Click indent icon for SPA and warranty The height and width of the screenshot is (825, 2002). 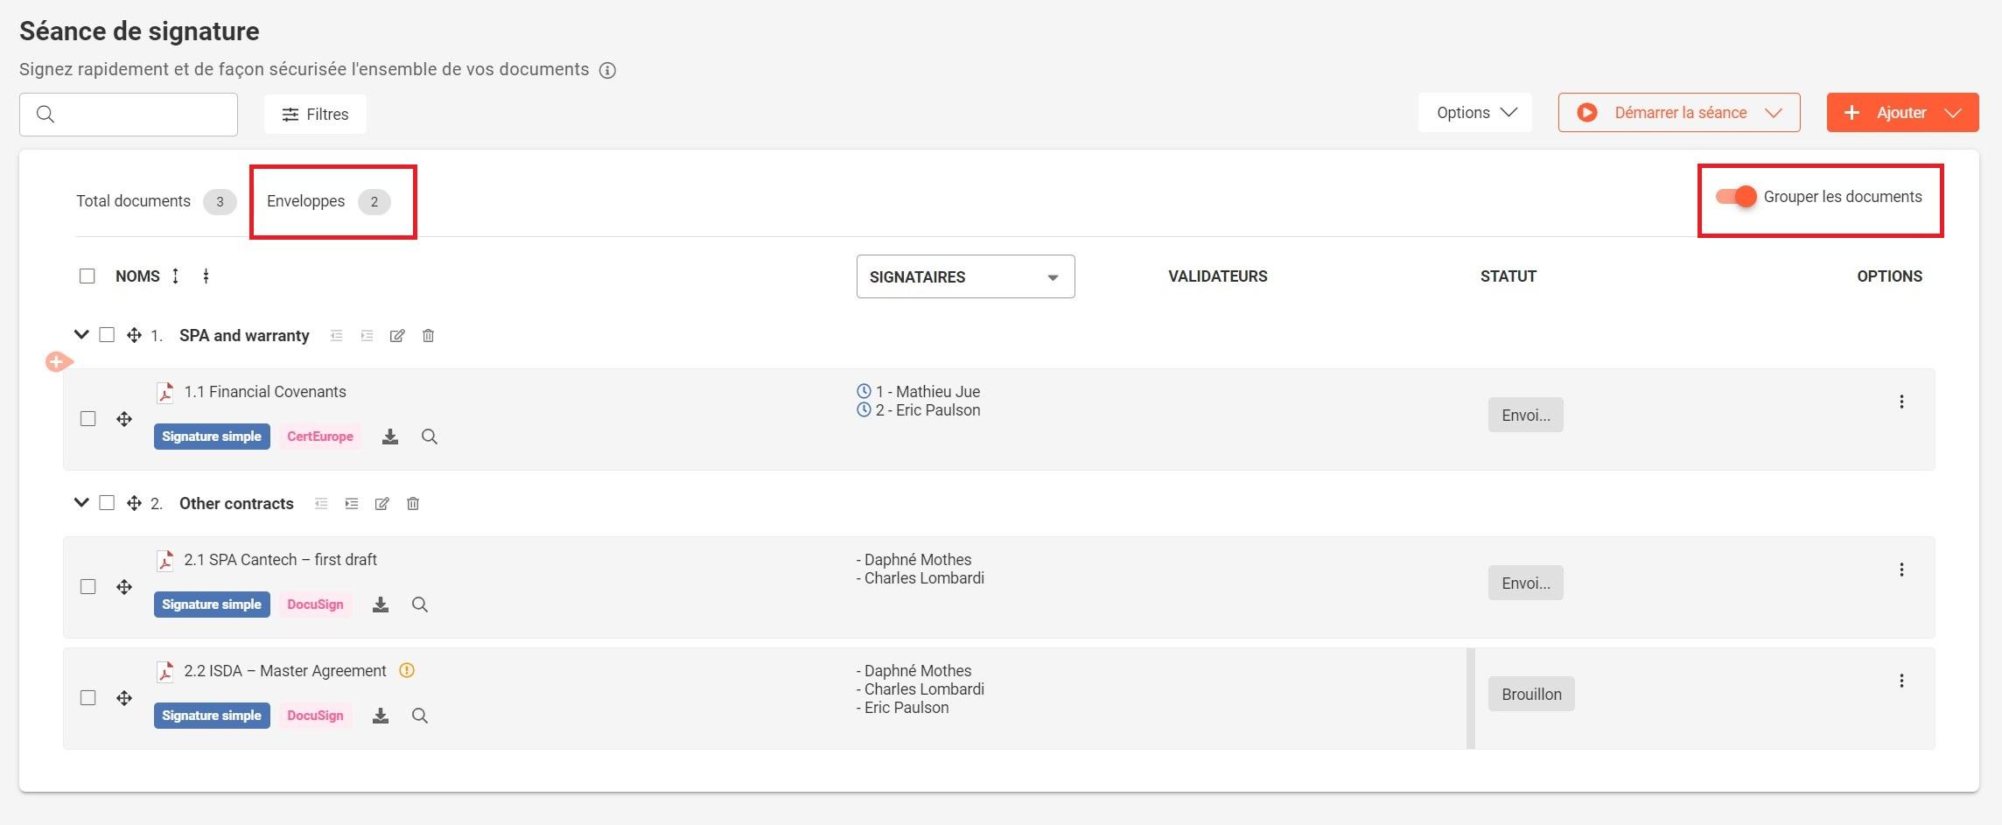point(367,336)
